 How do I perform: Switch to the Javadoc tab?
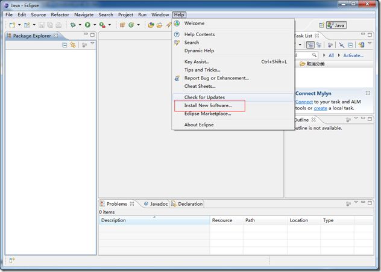[156, 204]
